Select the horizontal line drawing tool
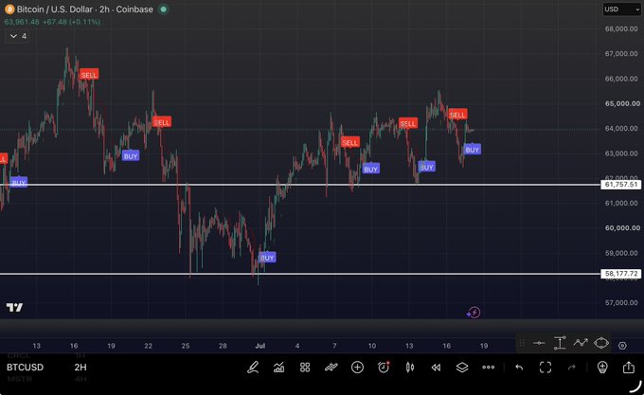This screenshot has height=395, width=644. click(x=539, y=343)
